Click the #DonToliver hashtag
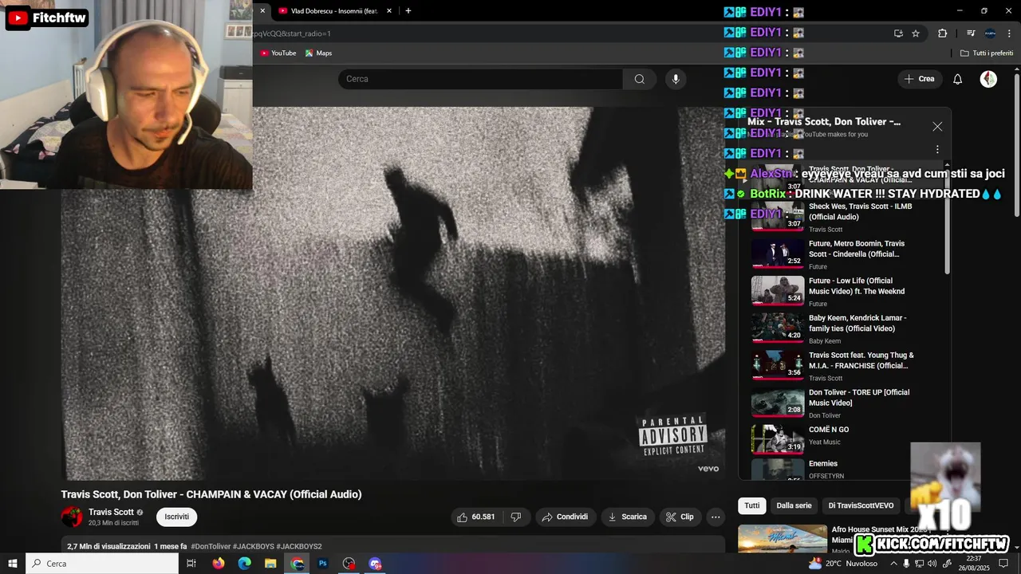The image size is (1021, 574). 211,546
